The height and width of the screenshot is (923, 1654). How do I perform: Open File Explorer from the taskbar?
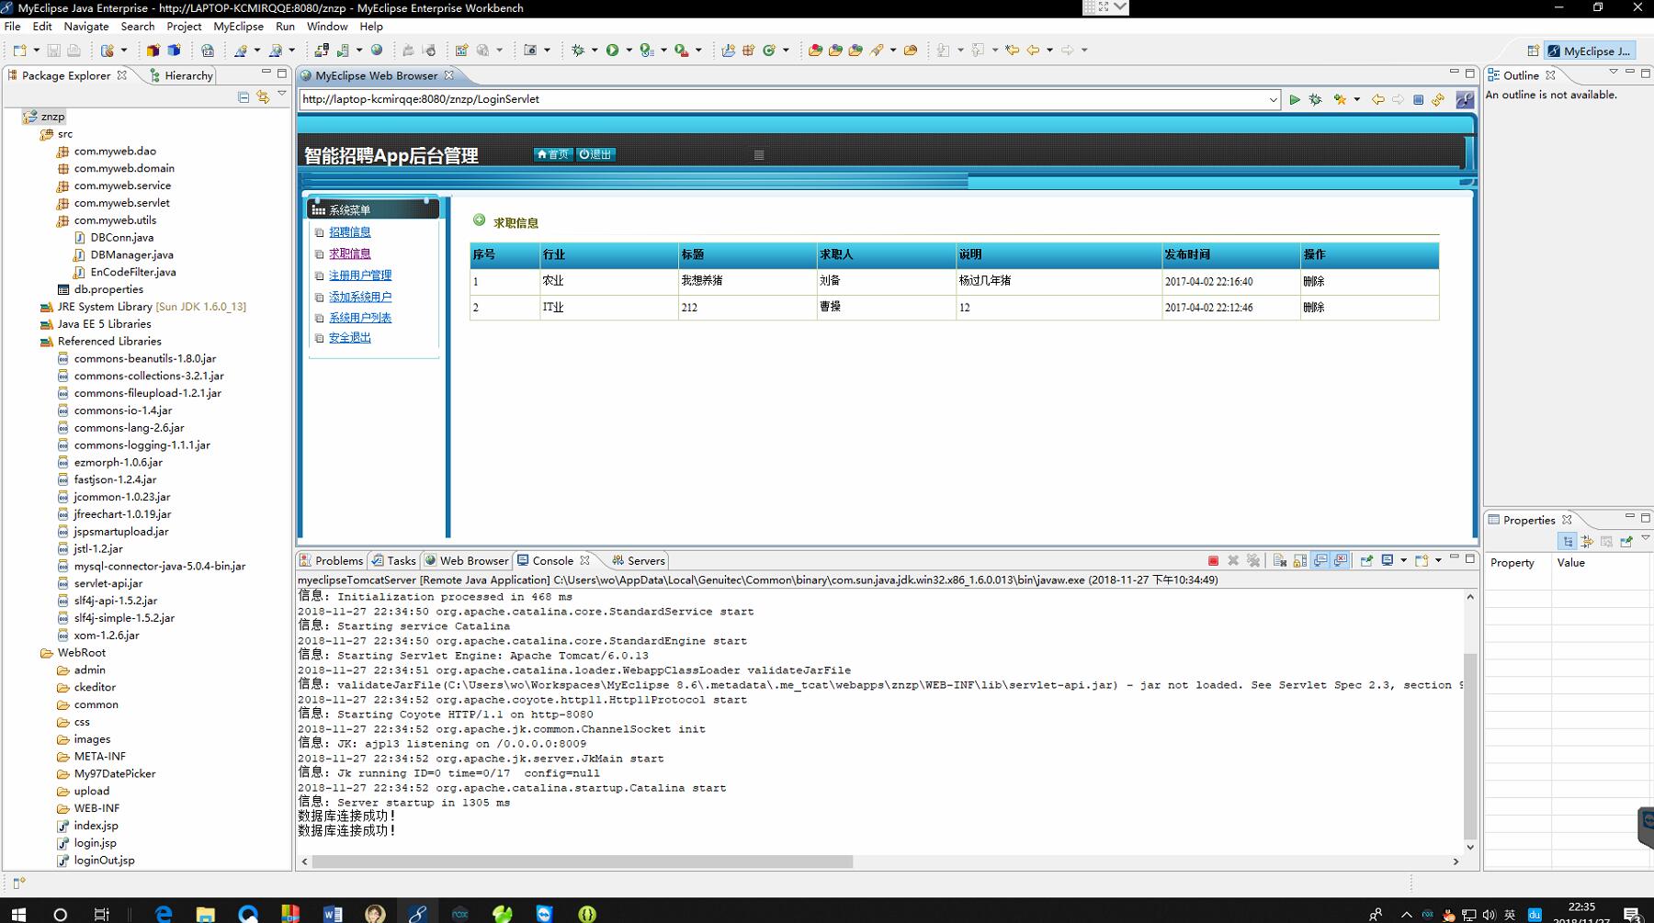(206, 914)
